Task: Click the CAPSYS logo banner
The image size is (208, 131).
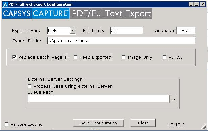Action: click(17, 13)
